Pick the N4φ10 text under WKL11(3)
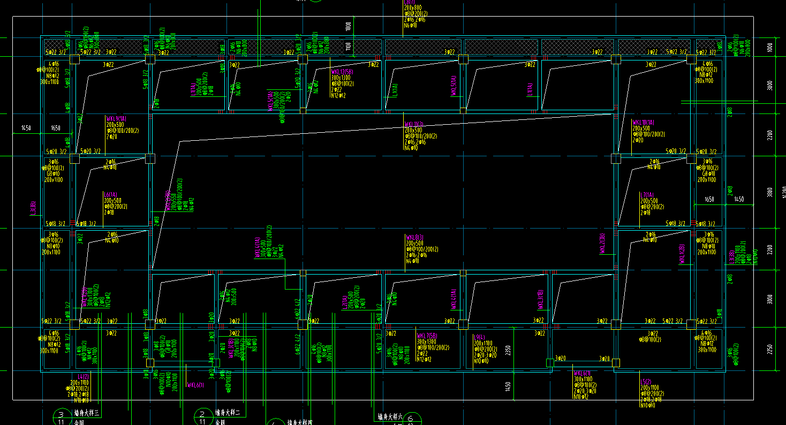The image size is (786, 425). click(411, 148)
